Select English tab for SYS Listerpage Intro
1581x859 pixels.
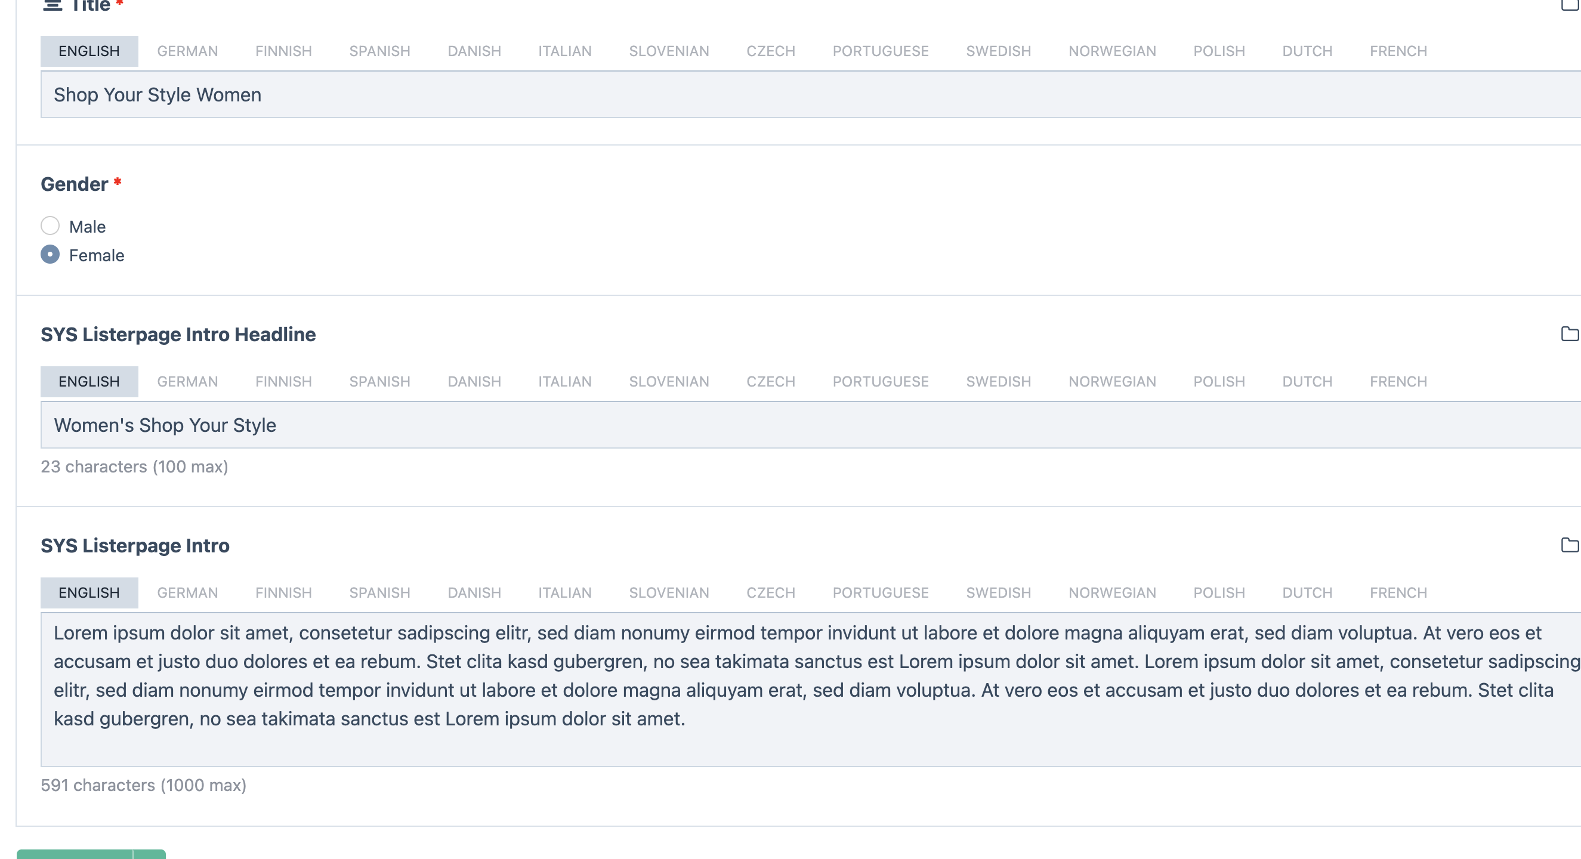[89, 593]
